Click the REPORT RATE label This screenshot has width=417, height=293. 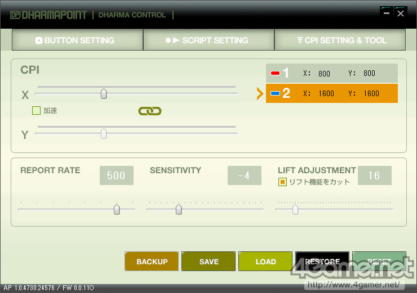(x=50, y=170)
